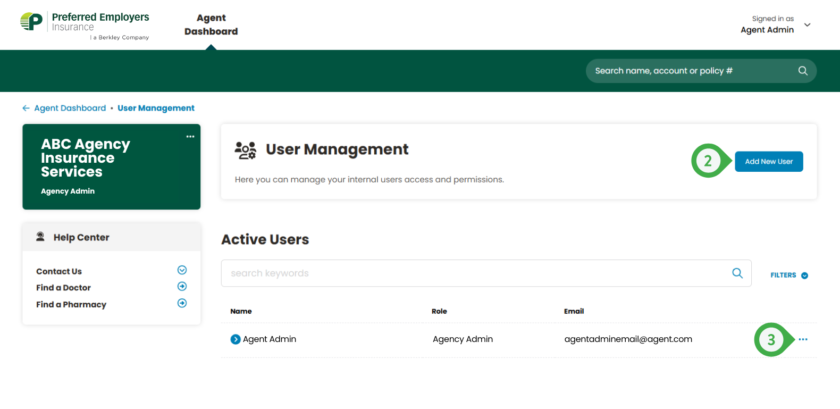Open the Agent Dashboard breadcrumb link
The height and width of the screenshot is (409, 840).
(70, 108)
